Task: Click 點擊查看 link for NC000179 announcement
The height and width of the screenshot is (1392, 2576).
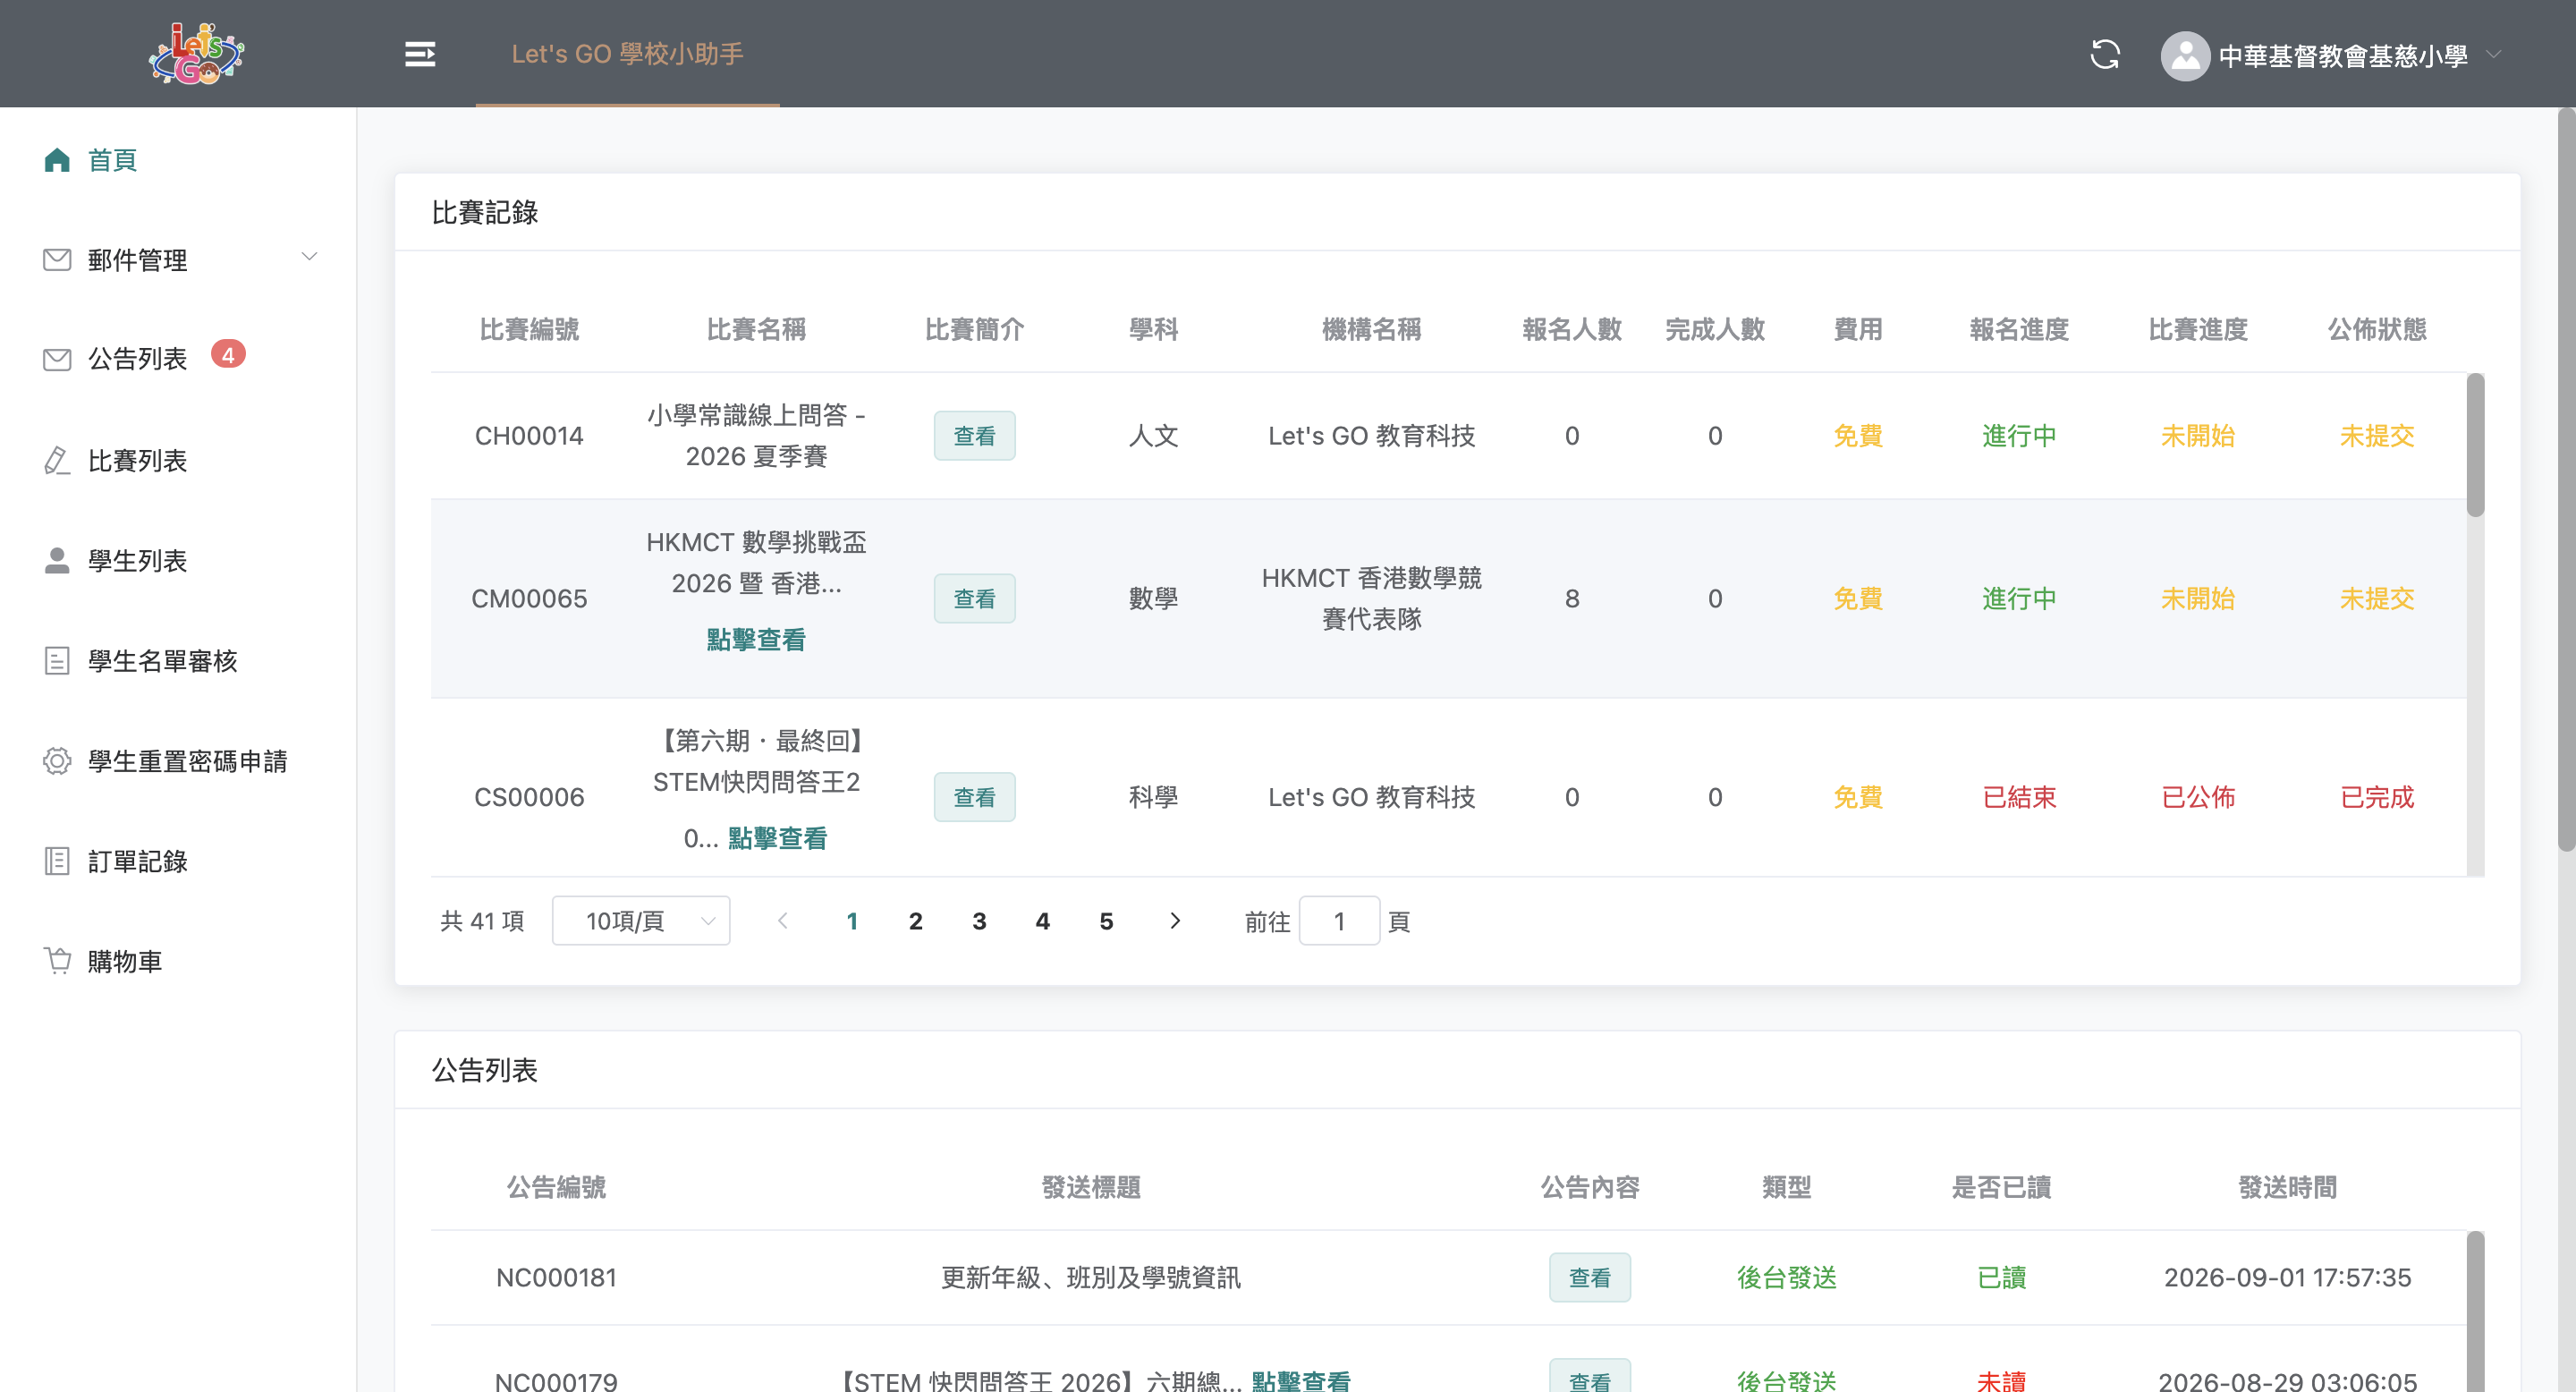Action: coord(1300,1381)
